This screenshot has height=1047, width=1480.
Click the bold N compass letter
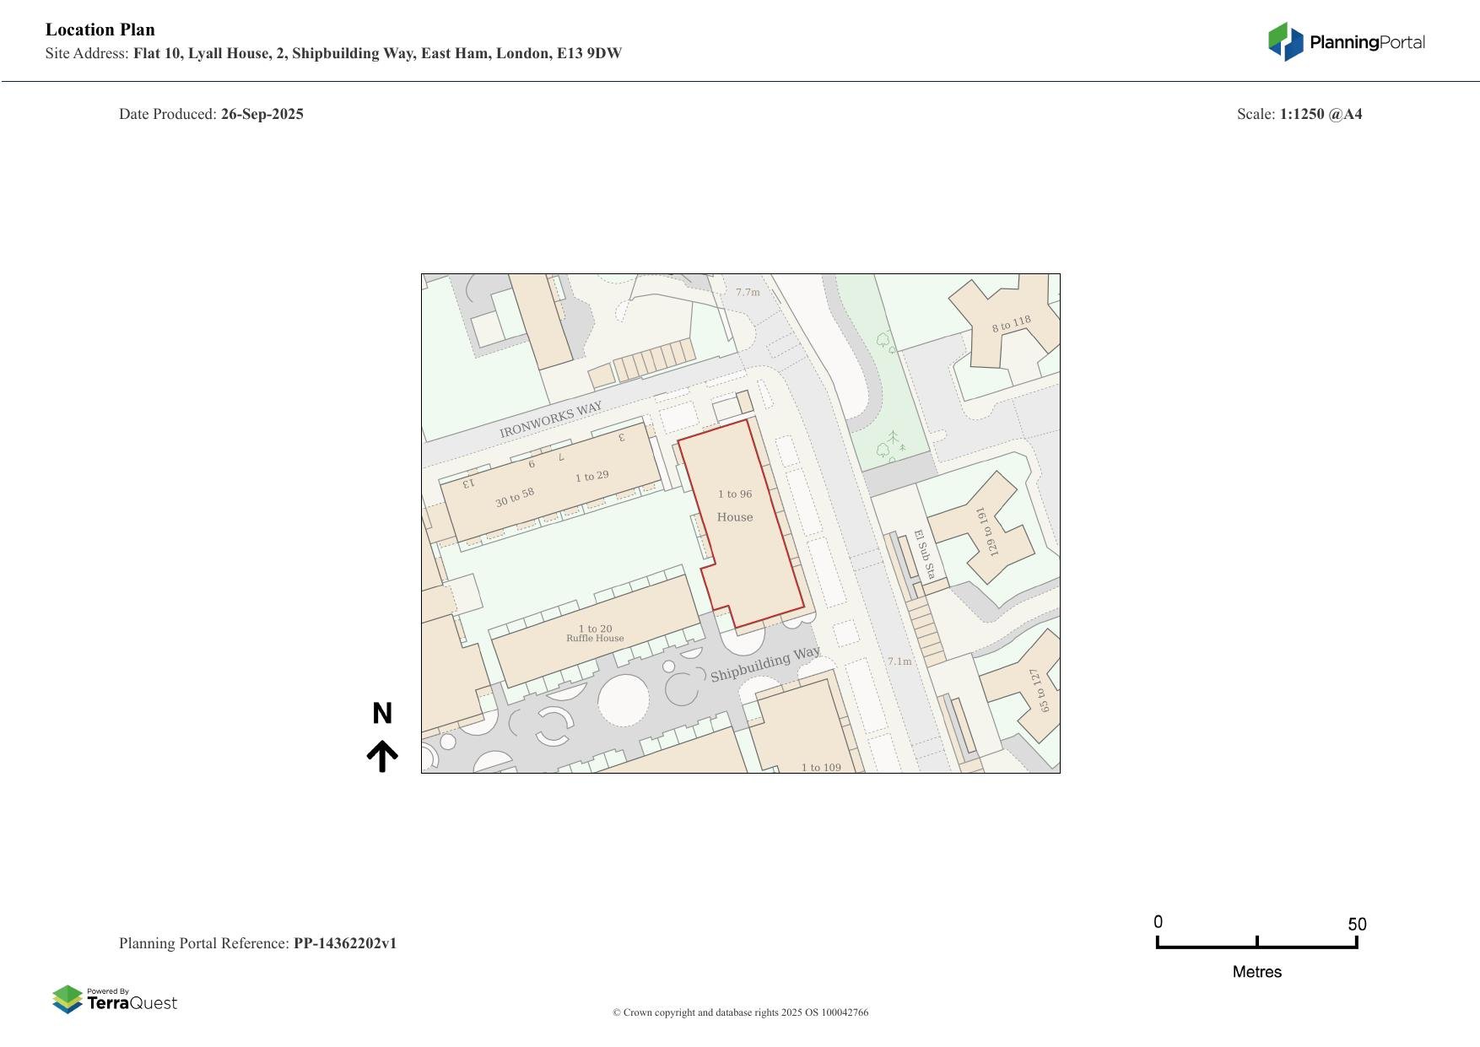point(382,714)
